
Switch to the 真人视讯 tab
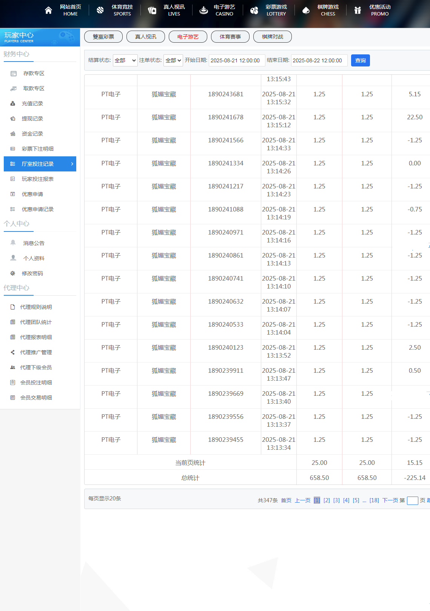pos(146,37)
